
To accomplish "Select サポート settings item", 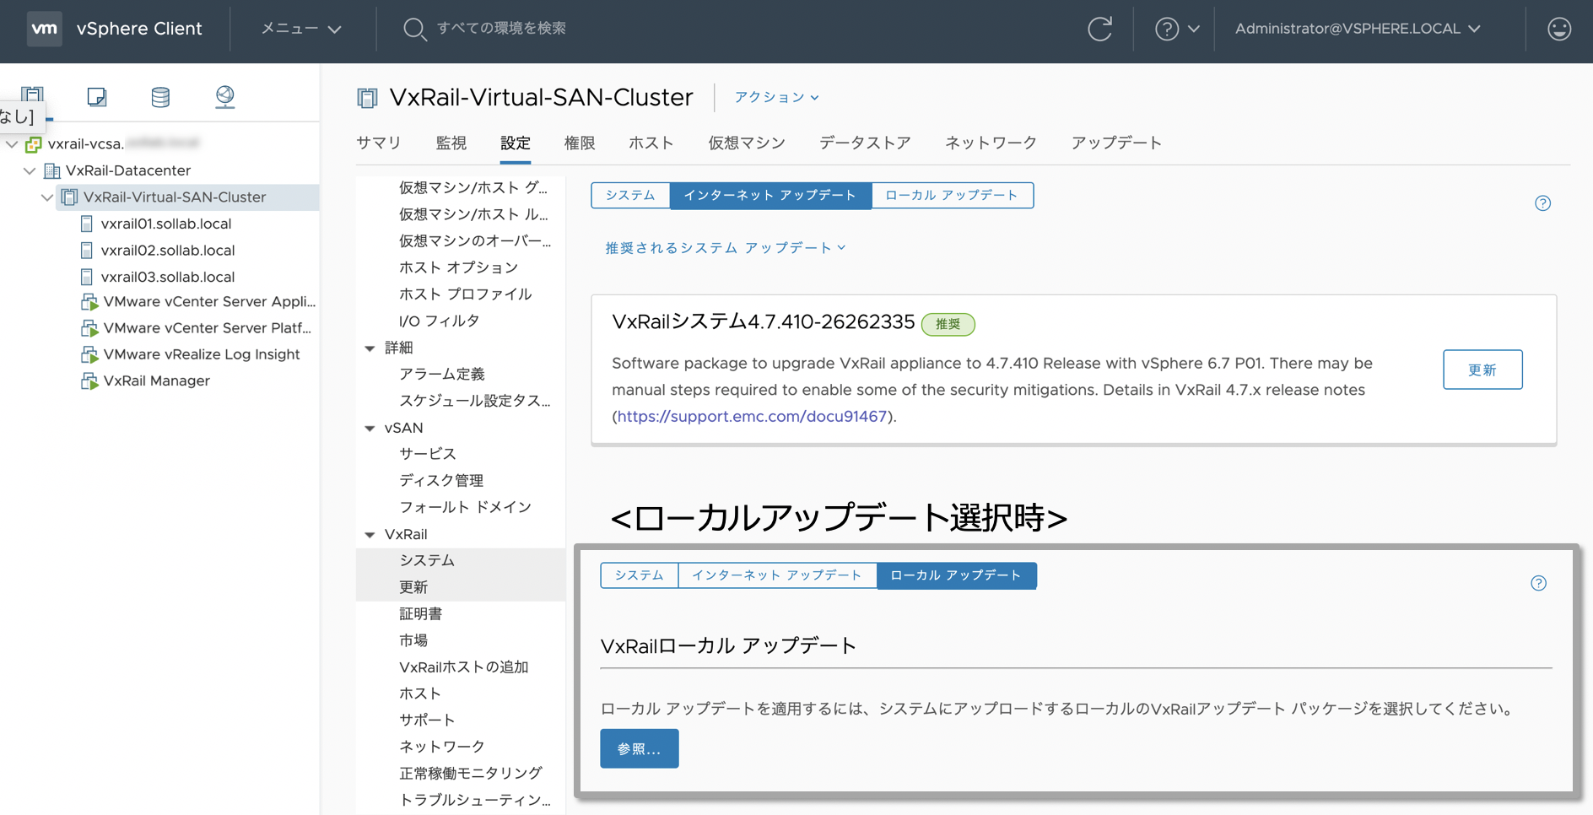I will (427, 721).
